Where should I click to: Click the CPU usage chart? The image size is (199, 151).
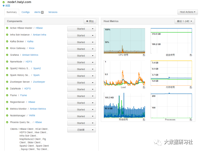click(124, 41)
